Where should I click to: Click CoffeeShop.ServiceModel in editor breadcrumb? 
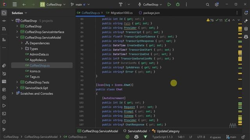tap(98, 131)
